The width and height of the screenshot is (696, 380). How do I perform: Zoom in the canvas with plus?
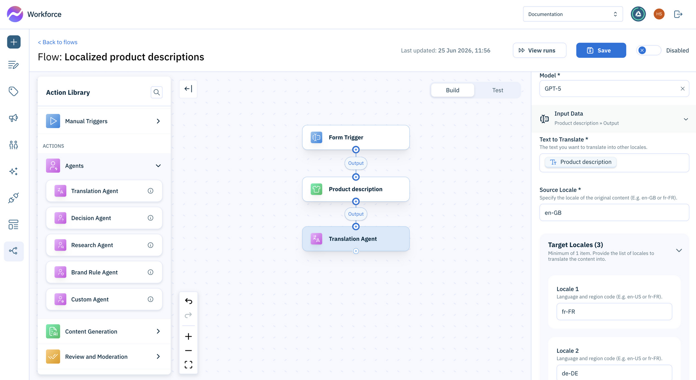(188, 336)
